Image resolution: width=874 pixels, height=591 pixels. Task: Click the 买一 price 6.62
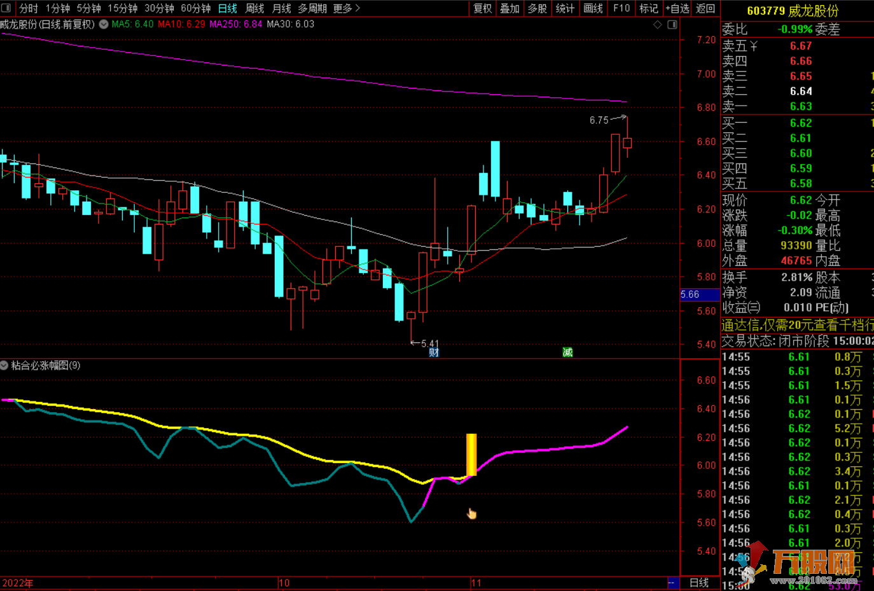point(801,123)
